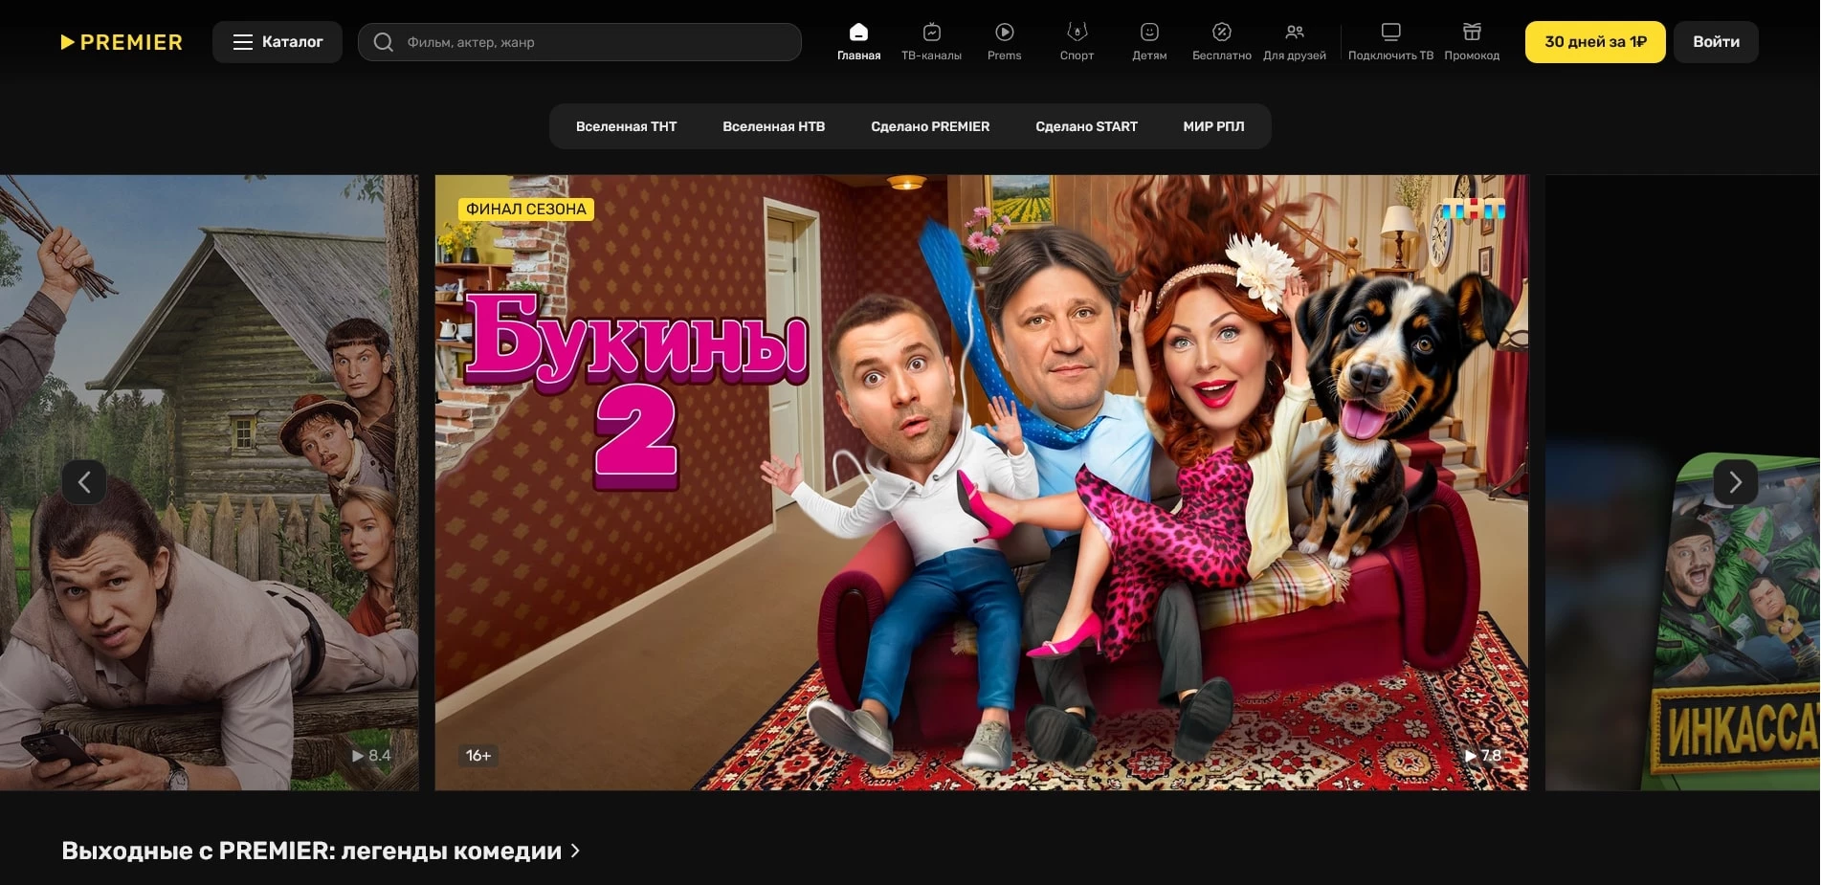The image size is (1821, 885).
Task: Click the 30 дней за 1₽ button
Action: 1594,41
